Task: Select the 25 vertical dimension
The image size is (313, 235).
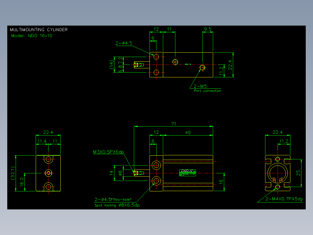Action: point(298,173)
